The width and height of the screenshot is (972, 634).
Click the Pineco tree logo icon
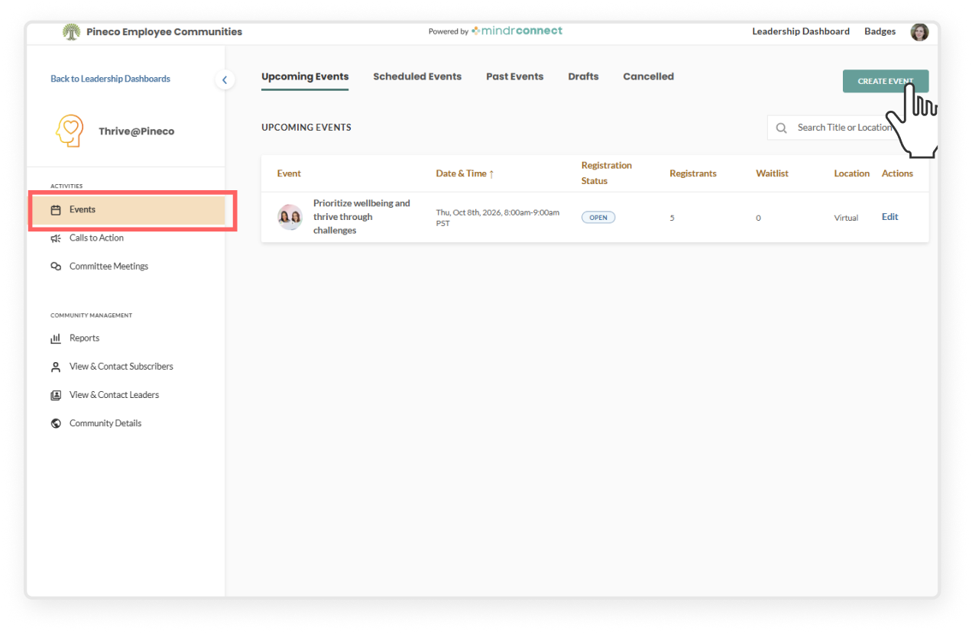click(x=71, y=32)
